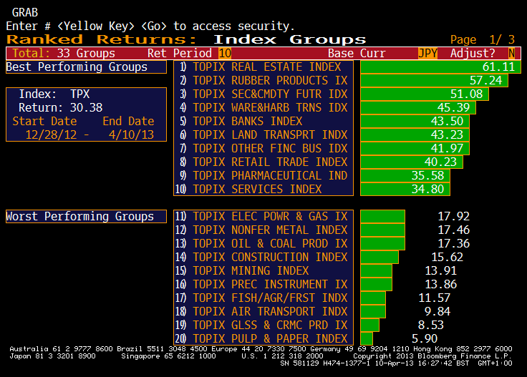Choose TOPIX OIL & COAL PROD IX
Image resolution: width=527 pixels, height=377 pixels.
pos(263,244)
